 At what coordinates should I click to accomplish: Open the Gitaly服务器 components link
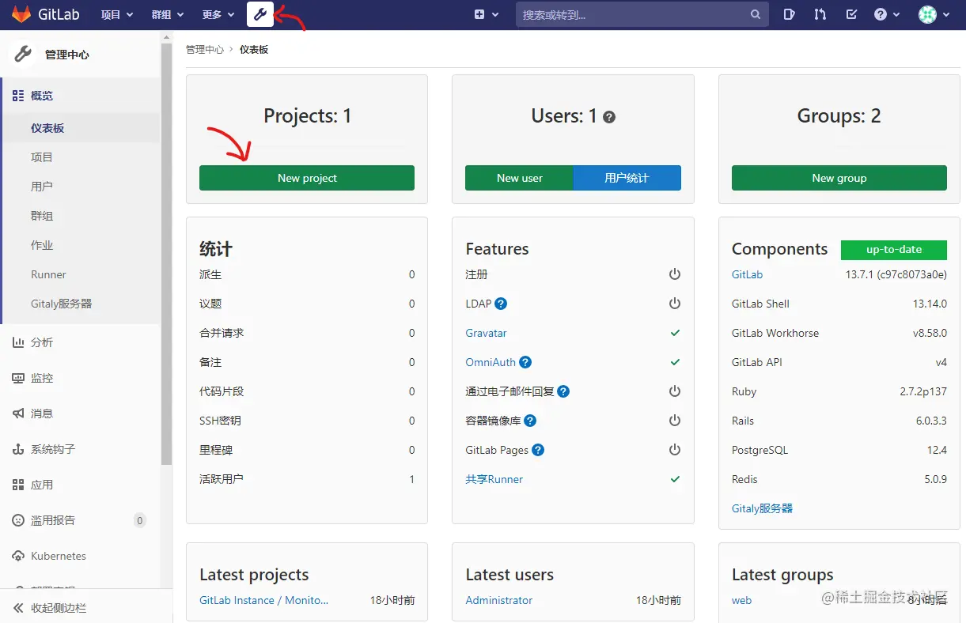(x=762, y=508)
